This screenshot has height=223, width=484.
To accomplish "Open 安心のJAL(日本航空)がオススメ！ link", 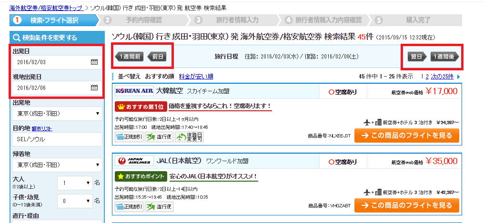I will (x=213, y=176).
